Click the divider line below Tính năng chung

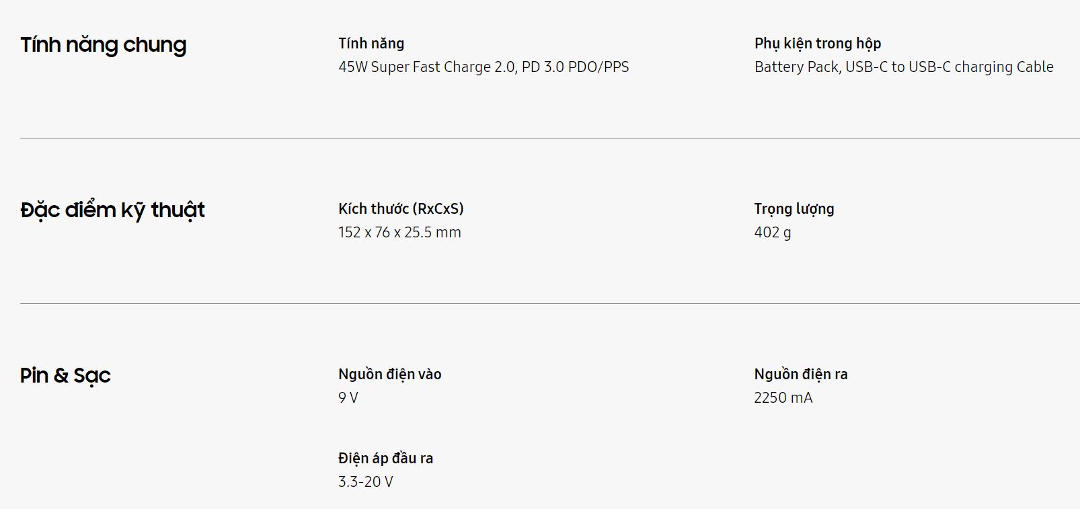(550, 138)
